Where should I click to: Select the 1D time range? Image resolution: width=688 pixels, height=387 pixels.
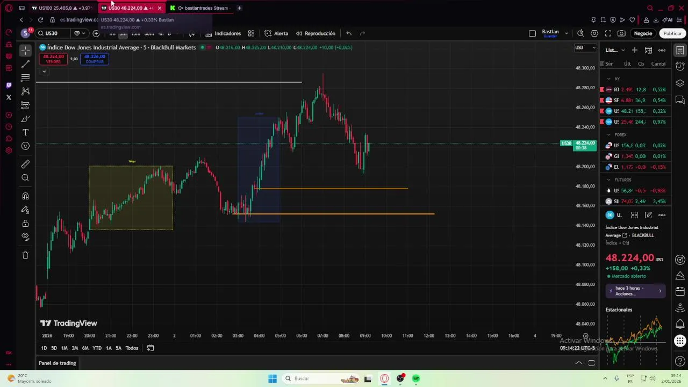coord(44,348)
